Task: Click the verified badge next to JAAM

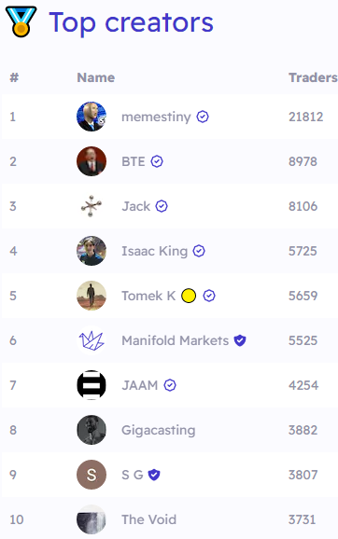Action: pos(170,385)
